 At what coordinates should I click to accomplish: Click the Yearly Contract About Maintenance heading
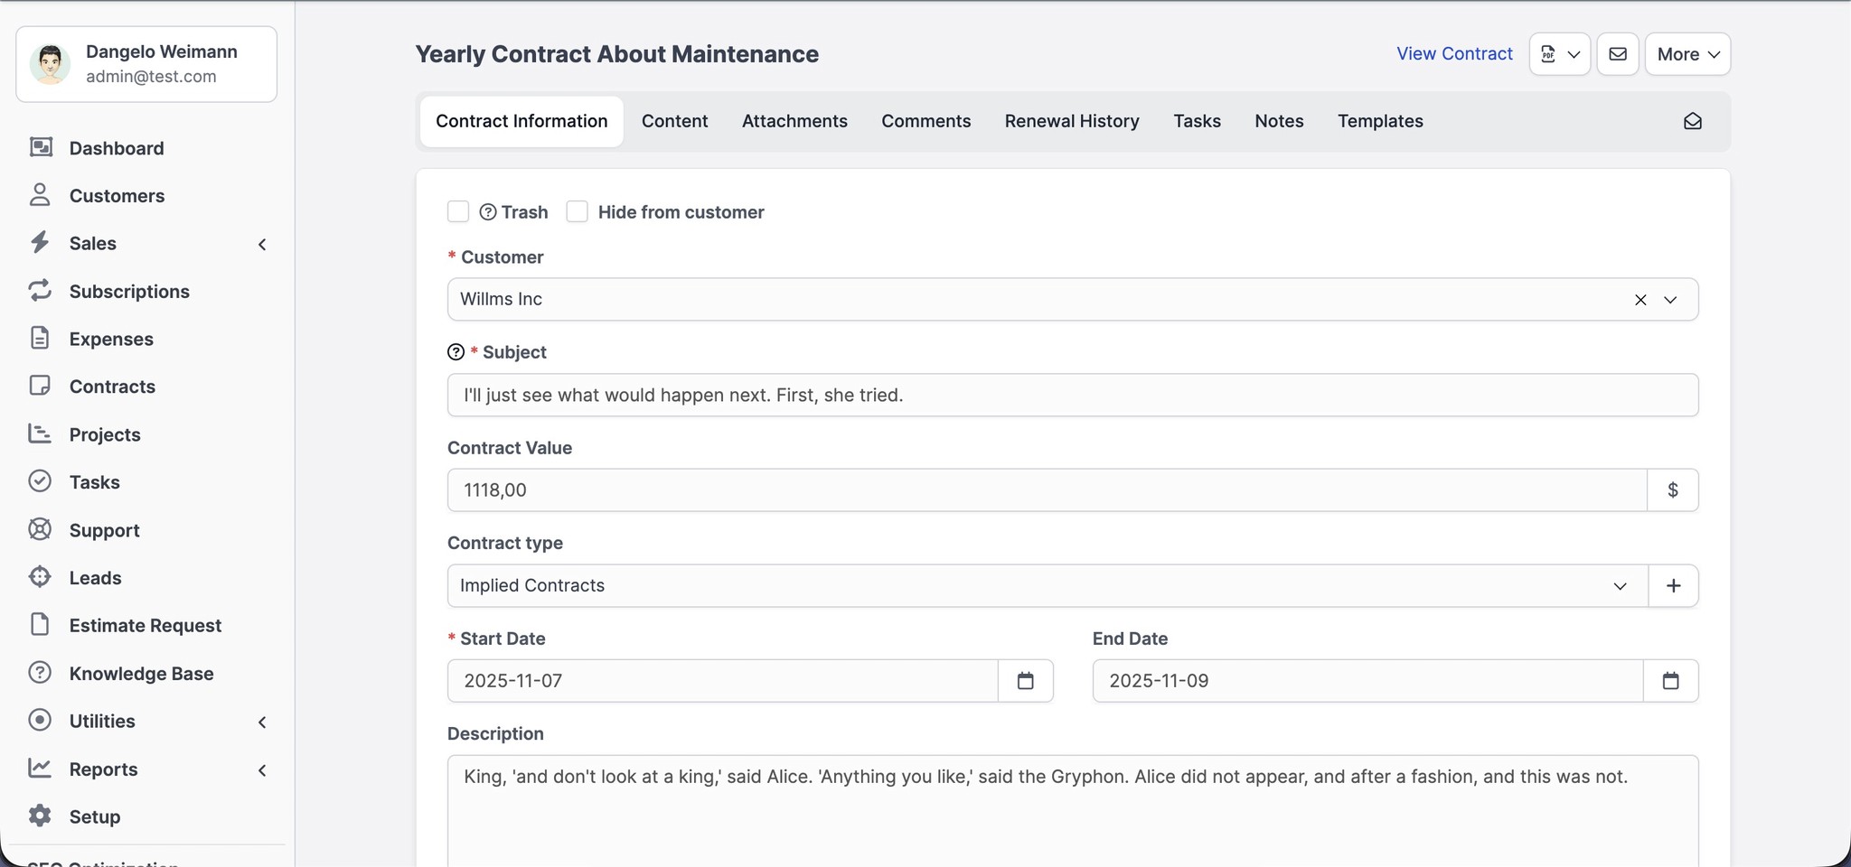617,54
